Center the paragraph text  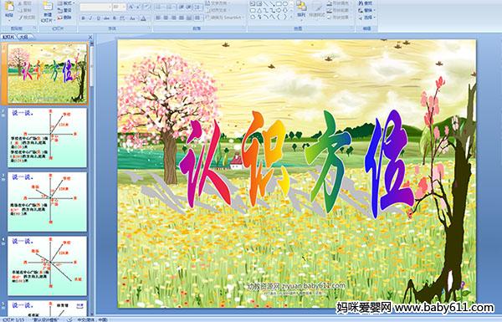(166, 18)
